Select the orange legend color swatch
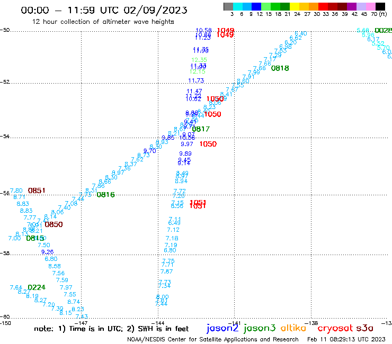Screen dimensions: 392x344 pos(314,6)
